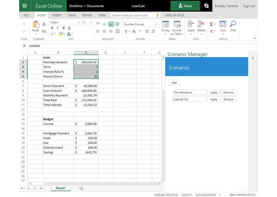Screen dimensions: 277x197
Task: Click the Redo arrow
Action: coord(24,31)
